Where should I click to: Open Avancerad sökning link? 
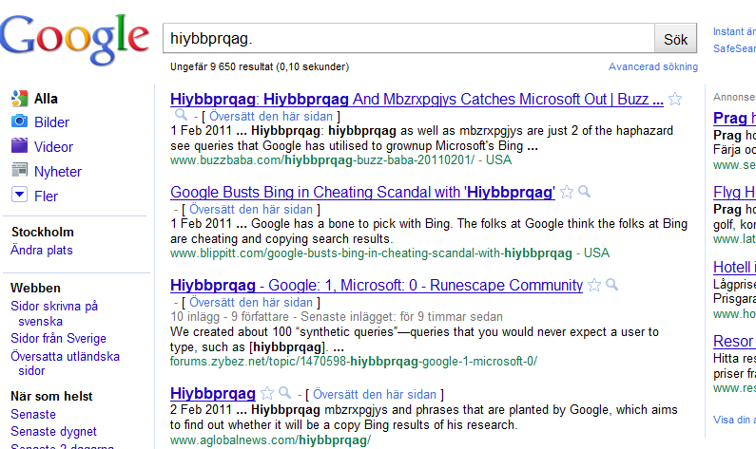coord(652,66)
